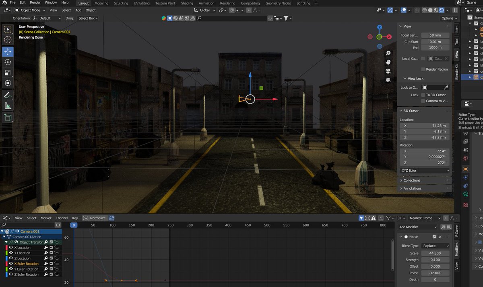Click the Add Cube tool icon
This screenshot has height=287, width=483.
tap(8, 117)
